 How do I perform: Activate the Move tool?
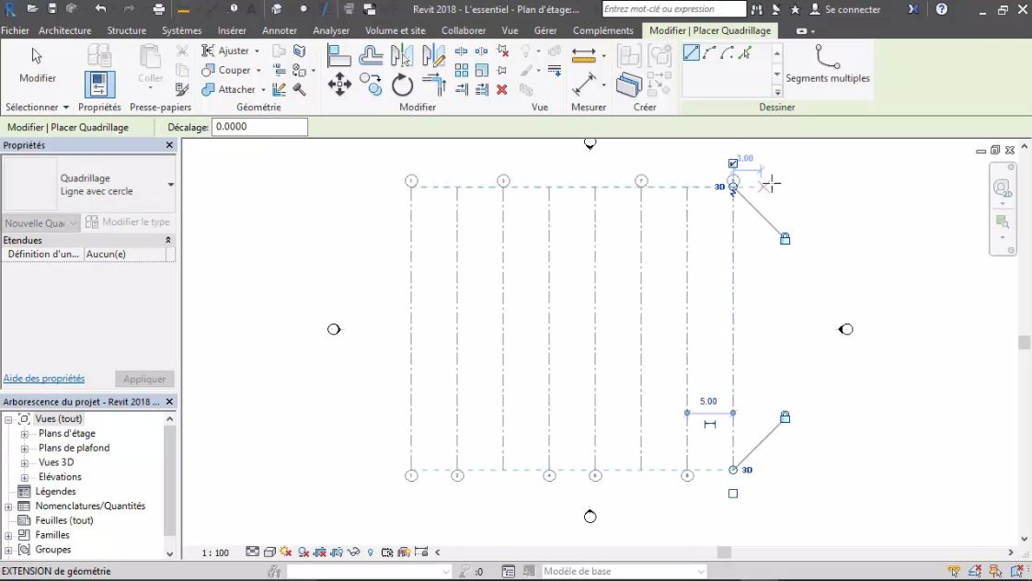click(339, 85)
